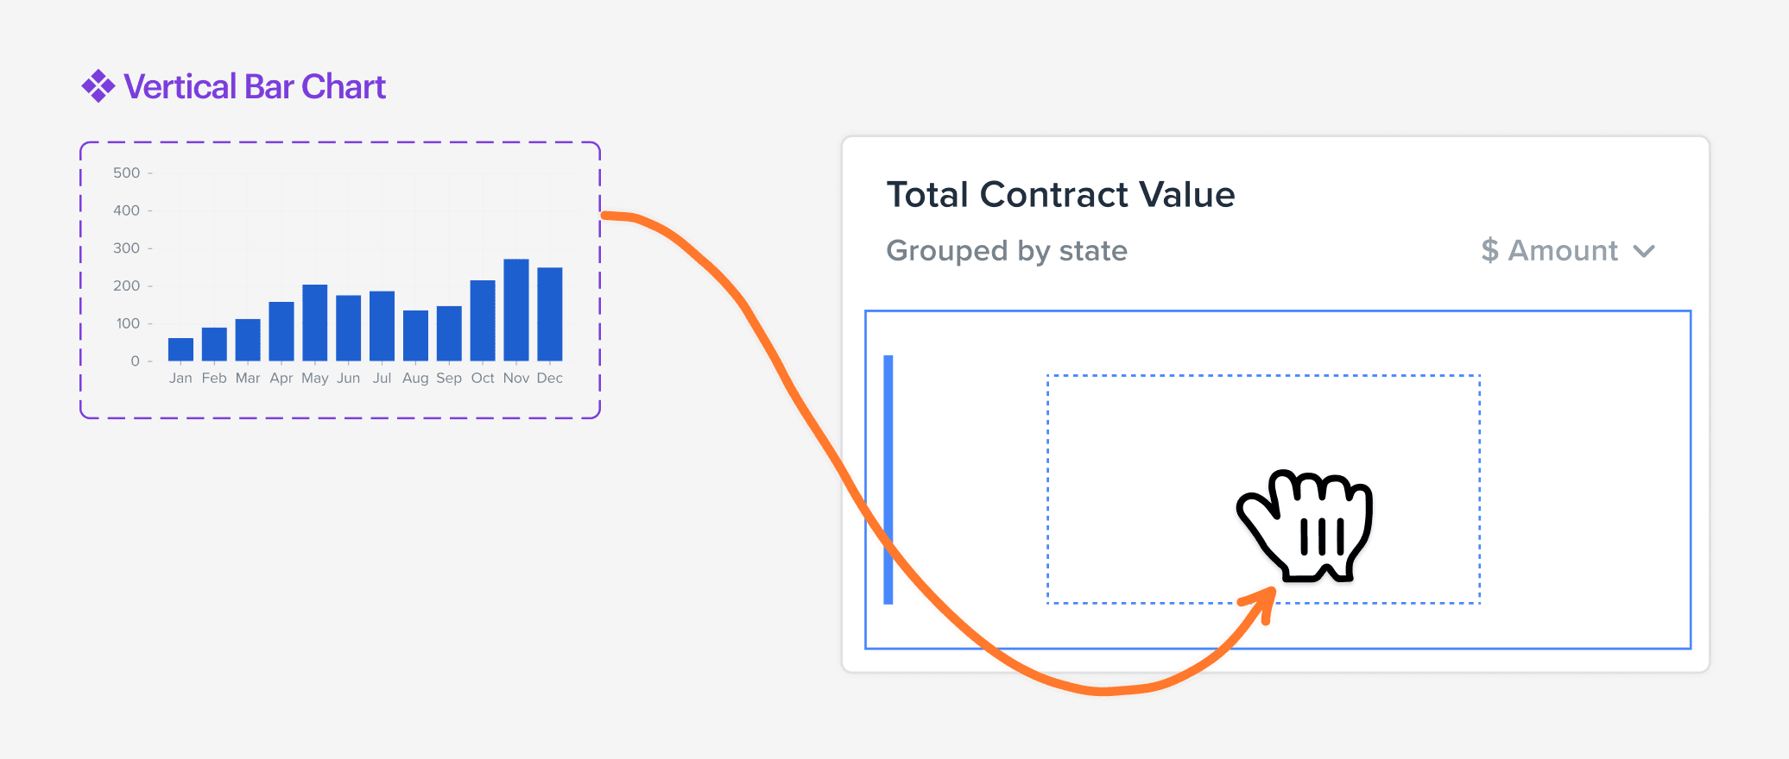Screen dimensions: 1789x759
Task: Click the 0 y-axis label
Action: (135, 361)
